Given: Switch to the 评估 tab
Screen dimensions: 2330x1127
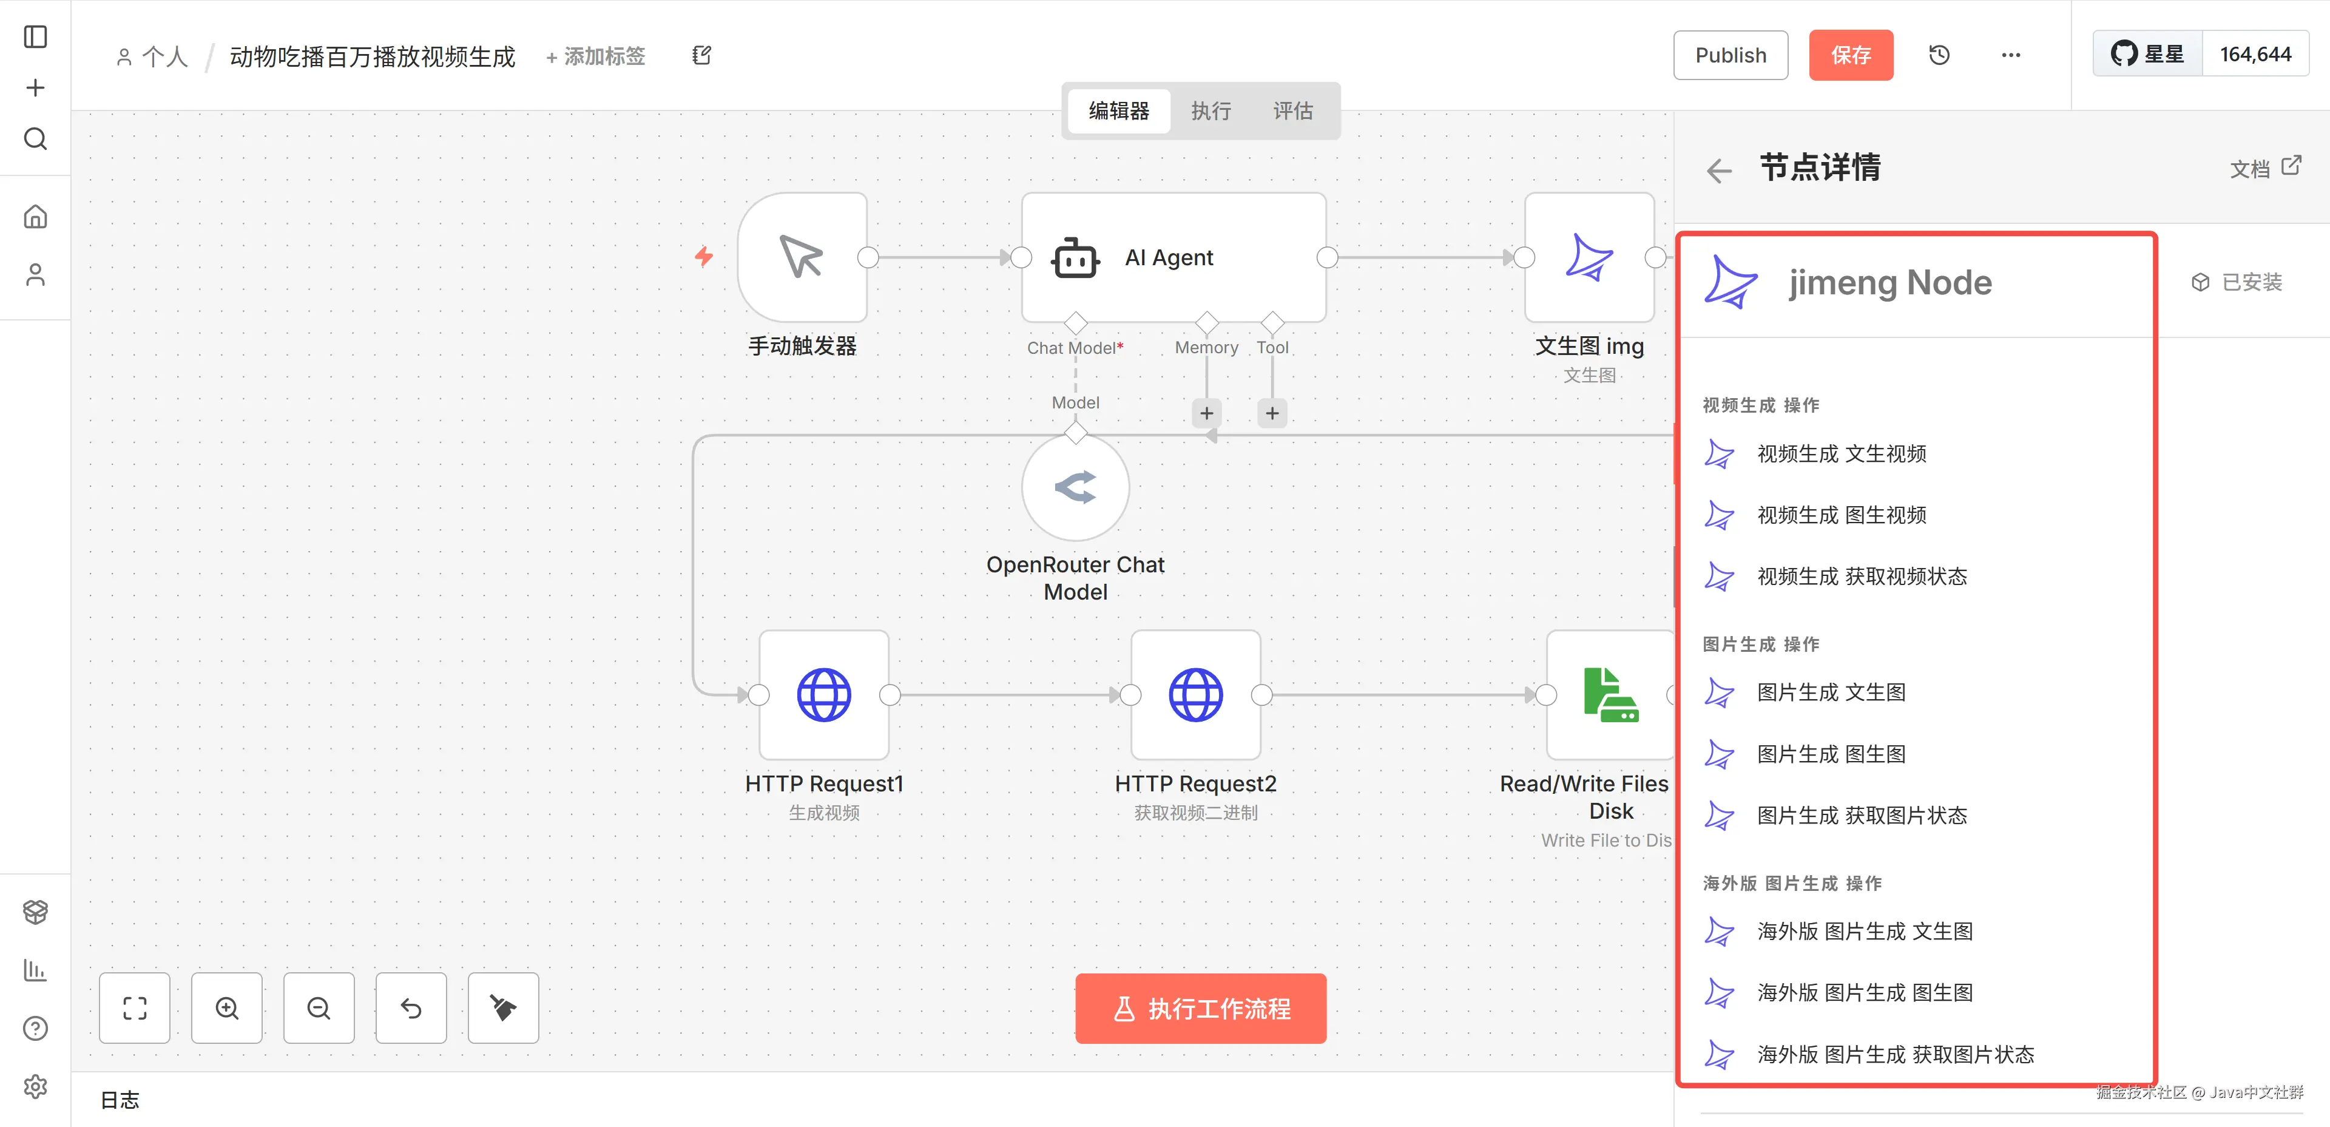Looking at the screenshot, I should pyautogui.click(x=1292, y=111).
